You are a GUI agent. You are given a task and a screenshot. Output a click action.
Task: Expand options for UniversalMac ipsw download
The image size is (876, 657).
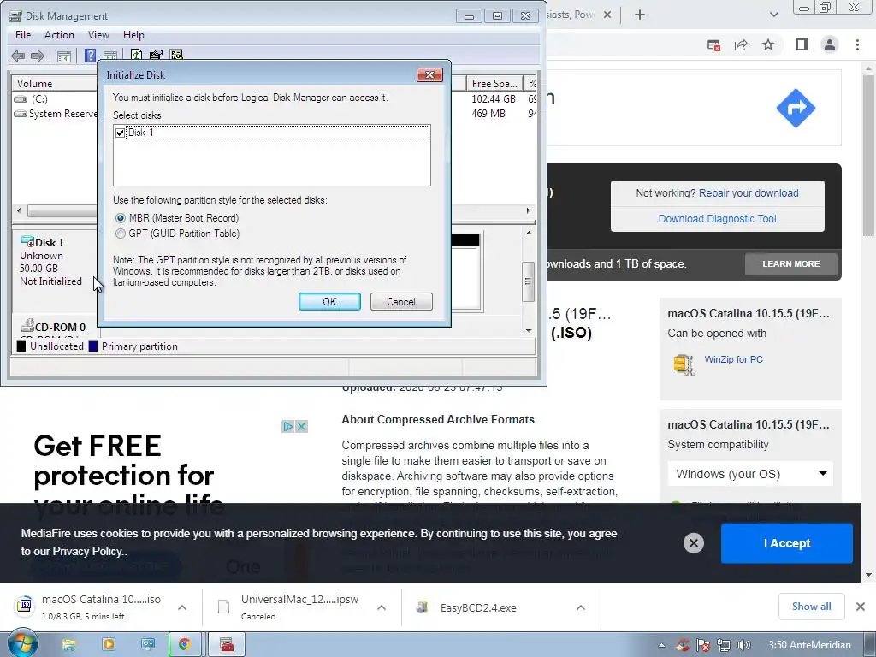[382, 607]
